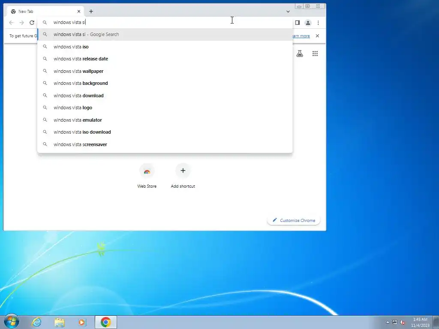Screen dimensions: 439x329
Task: Choose the 'windows vista iso' suggestion
Action: point(165,47)
